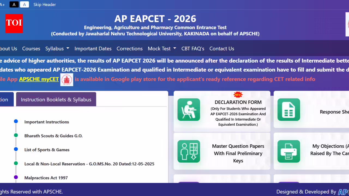Viewport: 349px width, 196px height.
Task: Increase font size with A+
Action: (2, 5)
